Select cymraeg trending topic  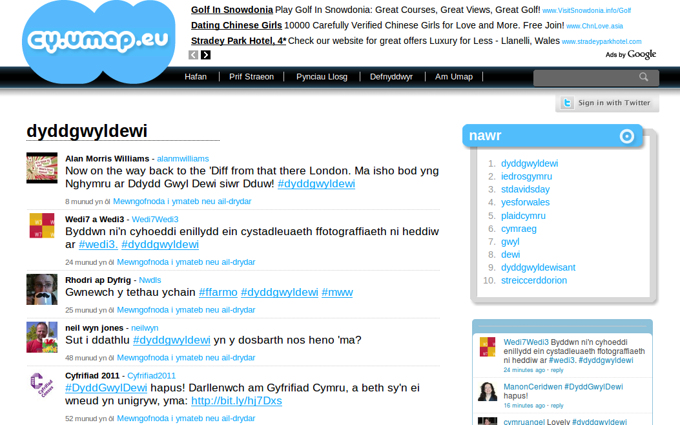pyautogui.click(x=519, y=229)
